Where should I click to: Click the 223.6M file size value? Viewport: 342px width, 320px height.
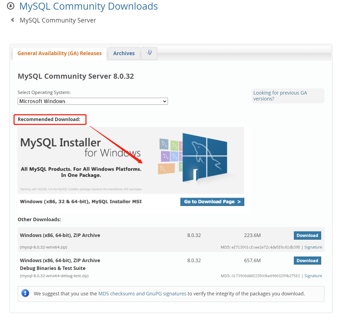tap(252, 235)
